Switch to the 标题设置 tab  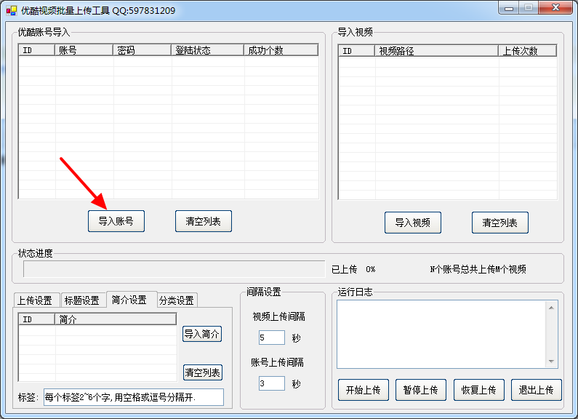tap(82, 300)
